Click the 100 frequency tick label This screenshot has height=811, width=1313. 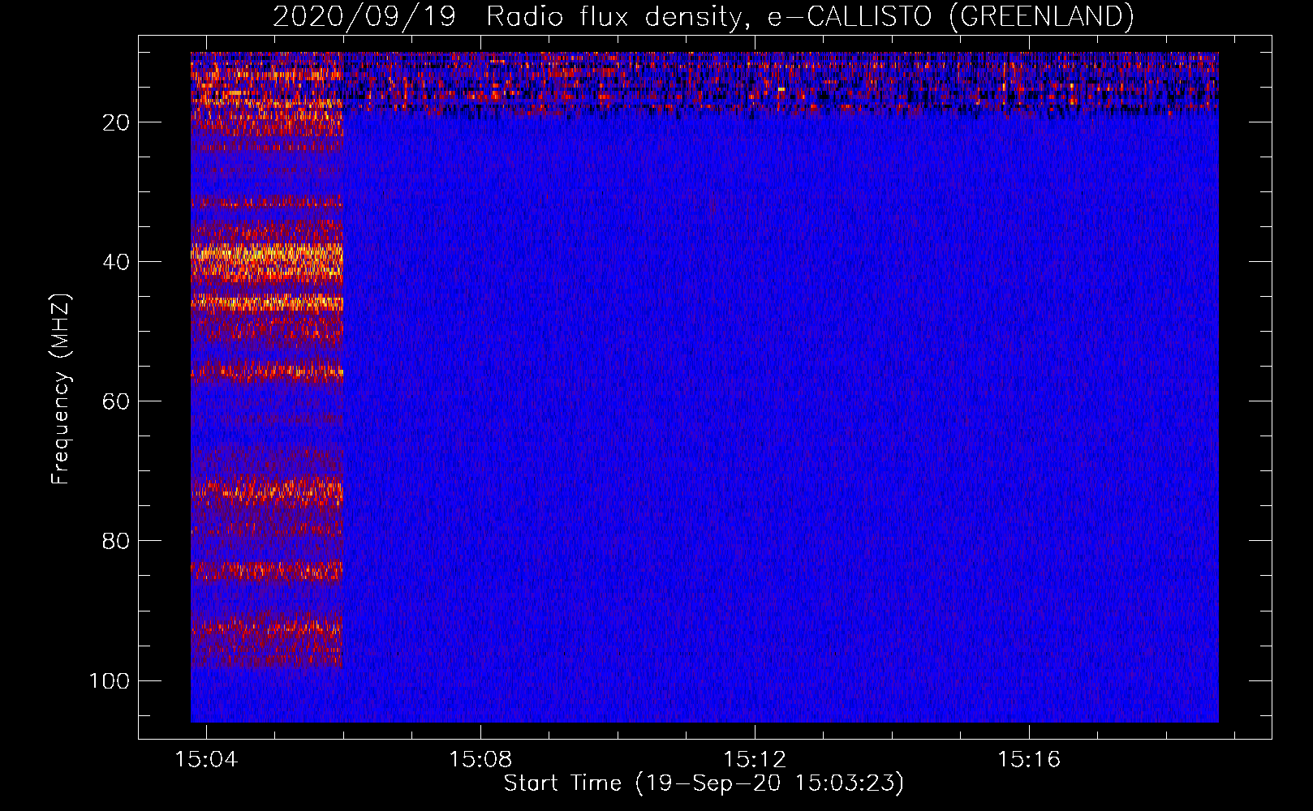coord(110,680)
